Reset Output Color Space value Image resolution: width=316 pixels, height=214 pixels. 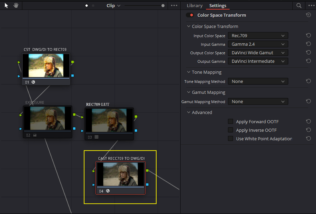pos(308,53)
